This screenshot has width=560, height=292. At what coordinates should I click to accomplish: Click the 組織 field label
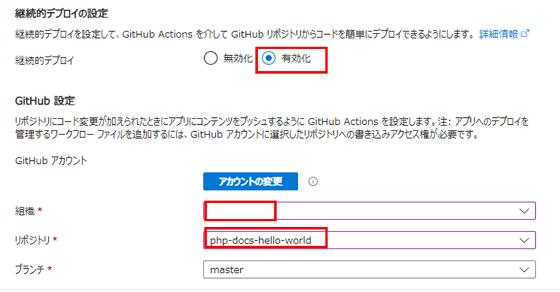pos(27,211)
